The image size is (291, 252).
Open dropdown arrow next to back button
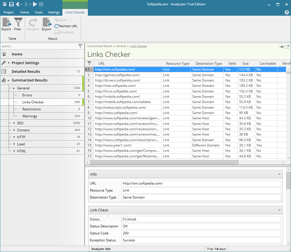(x=22, y=4)
